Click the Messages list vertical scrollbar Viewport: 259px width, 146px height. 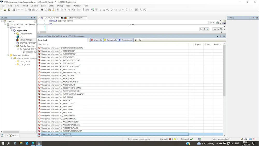[224, 70]
